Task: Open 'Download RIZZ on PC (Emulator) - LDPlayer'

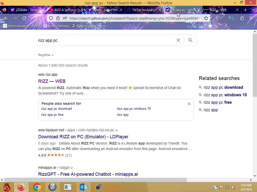Action: click(x=83, y=137)
